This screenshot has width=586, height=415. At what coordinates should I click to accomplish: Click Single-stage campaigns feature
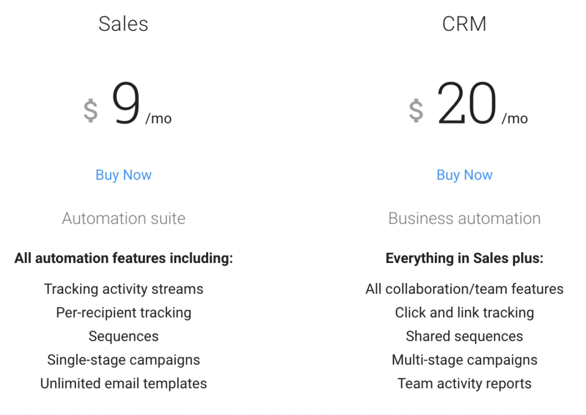(x=124, y=360)
